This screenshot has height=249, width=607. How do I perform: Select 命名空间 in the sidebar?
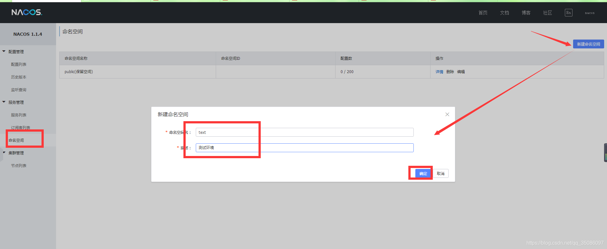click(x=16, y=140)
